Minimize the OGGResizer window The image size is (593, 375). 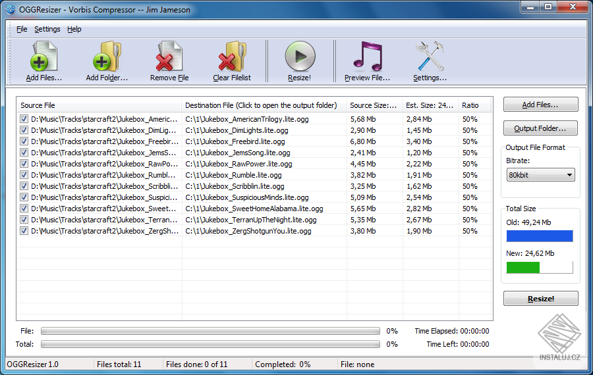click(530, 7)
